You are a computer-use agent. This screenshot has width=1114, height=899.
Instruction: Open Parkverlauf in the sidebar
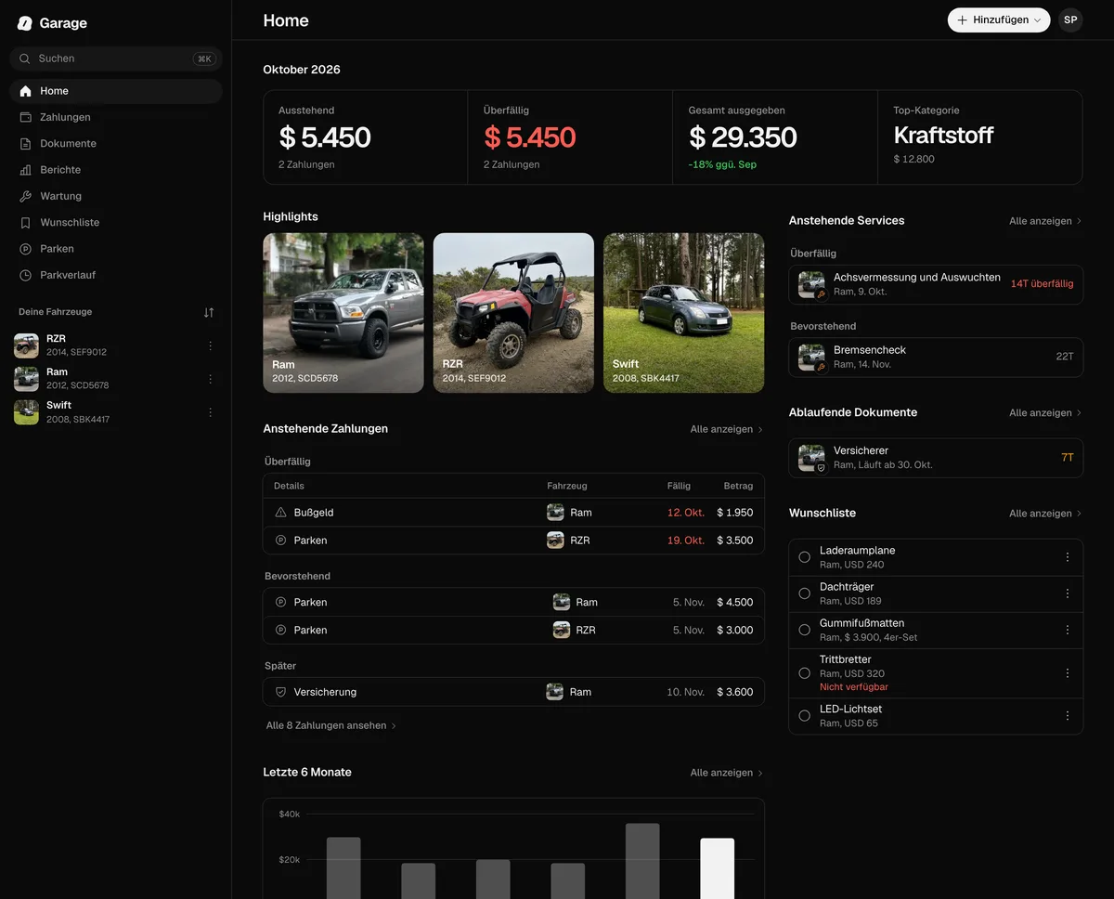point(116,275)
